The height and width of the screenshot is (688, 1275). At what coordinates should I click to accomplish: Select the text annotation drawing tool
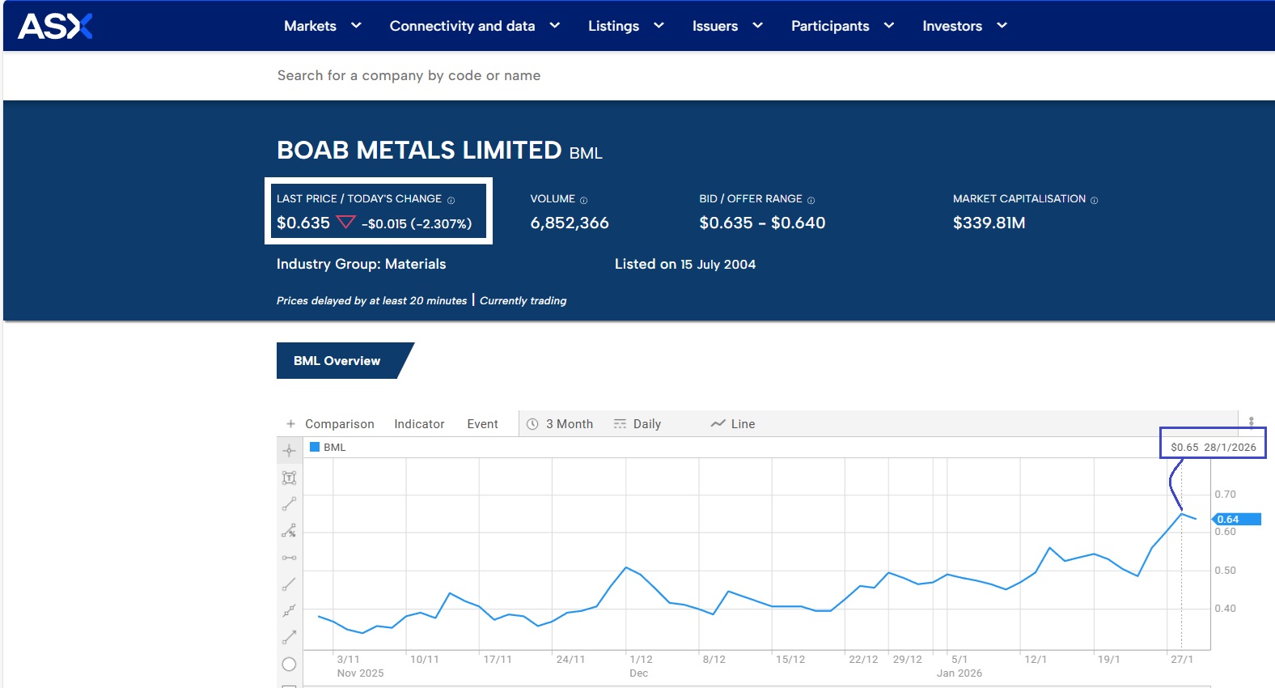pos(289,478)
